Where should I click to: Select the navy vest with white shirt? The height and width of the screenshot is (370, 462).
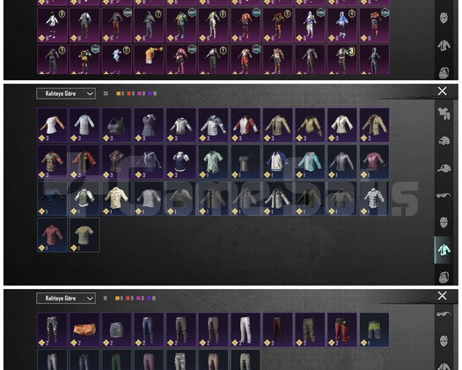point(181,162)
